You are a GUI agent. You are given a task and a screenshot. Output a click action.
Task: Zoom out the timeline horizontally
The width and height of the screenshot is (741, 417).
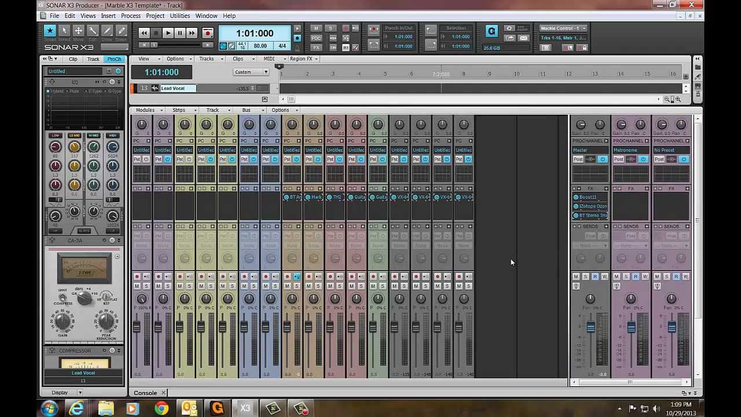[x=668, y=100]
